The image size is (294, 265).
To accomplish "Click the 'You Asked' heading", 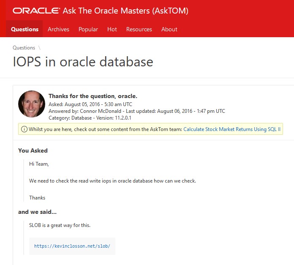I will pos(33,150).
